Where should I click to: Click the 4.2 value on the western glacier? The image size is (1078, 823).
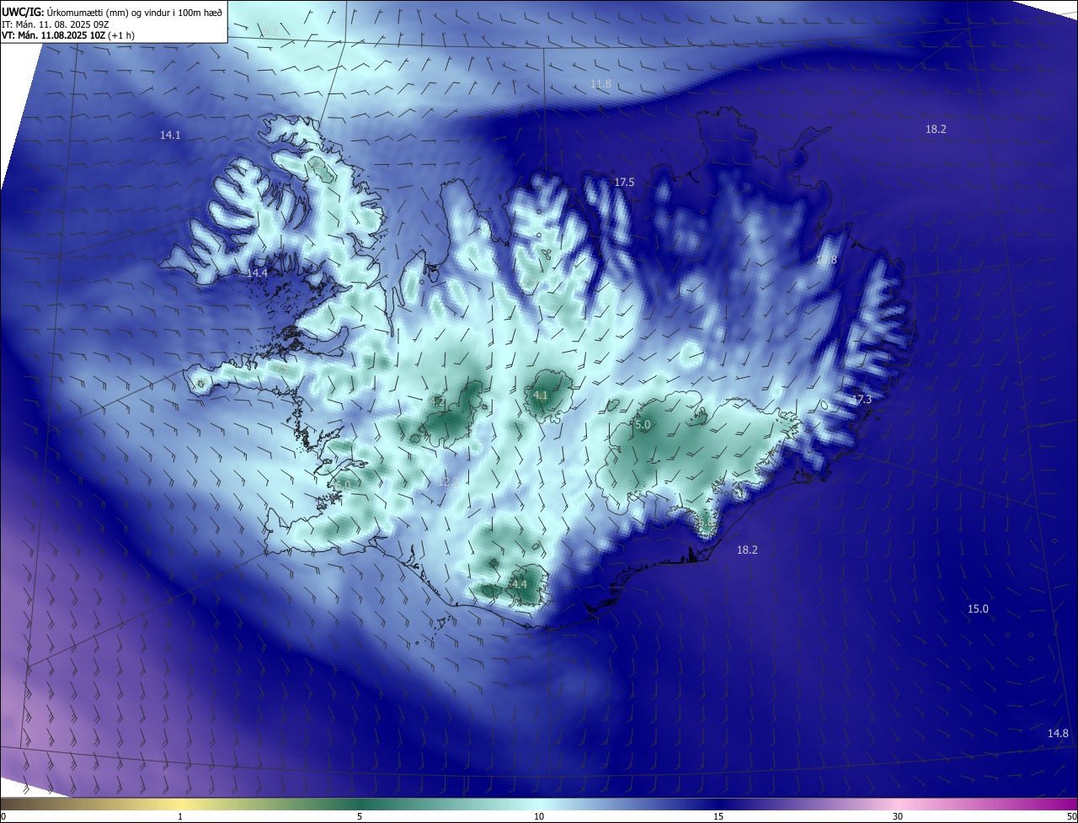(x=437, y=402)
